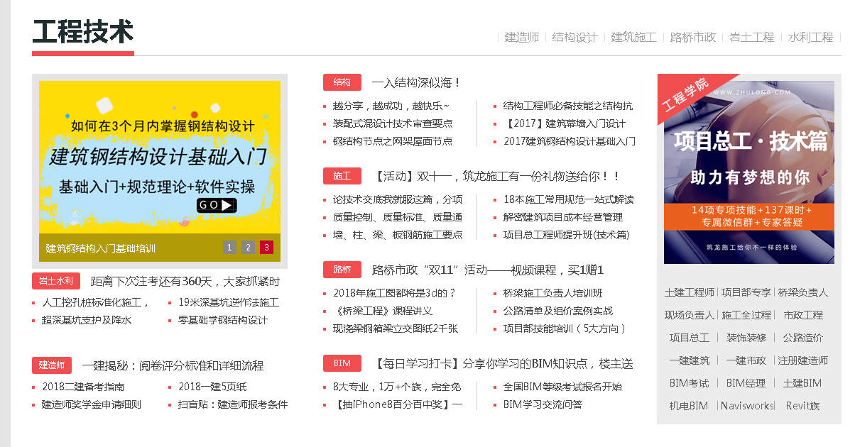Open link 《桥梁工程》课程讲义
The height and width of the screenshot is (447, 855).
383,311
